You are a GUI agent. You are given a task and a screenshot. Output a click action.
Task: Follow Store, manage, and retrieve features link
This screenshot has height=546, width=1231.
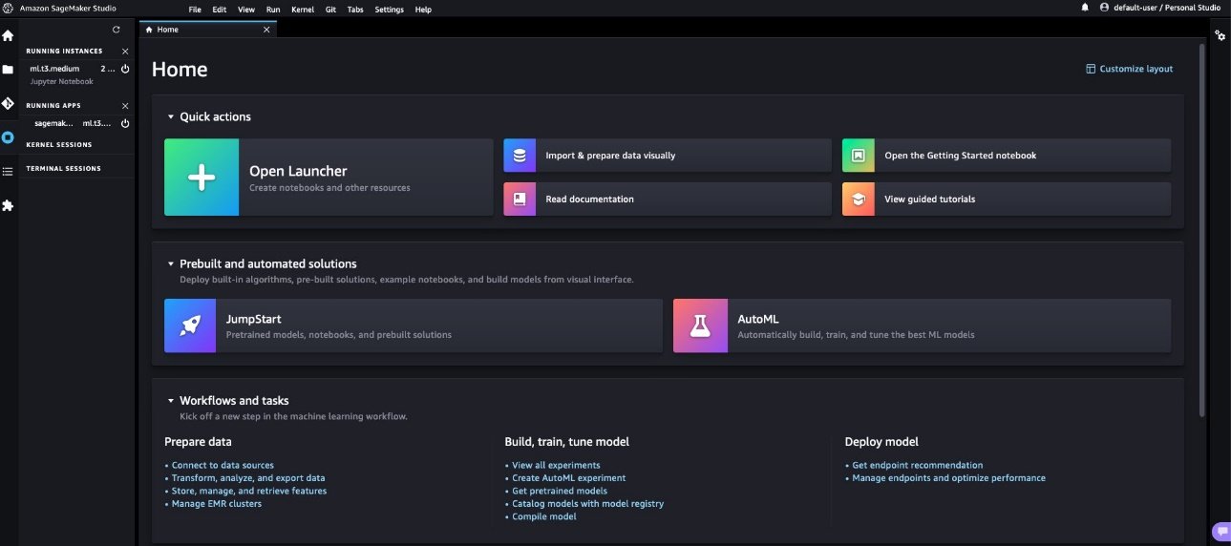(249, 491)
